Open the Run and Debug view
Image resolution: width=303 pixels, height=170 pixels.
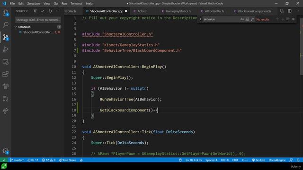point(5,50)
